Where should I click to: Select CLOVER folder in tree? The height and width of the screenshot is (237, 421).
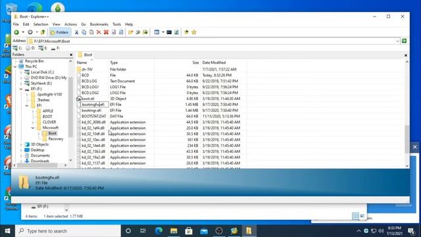point(49,122)
